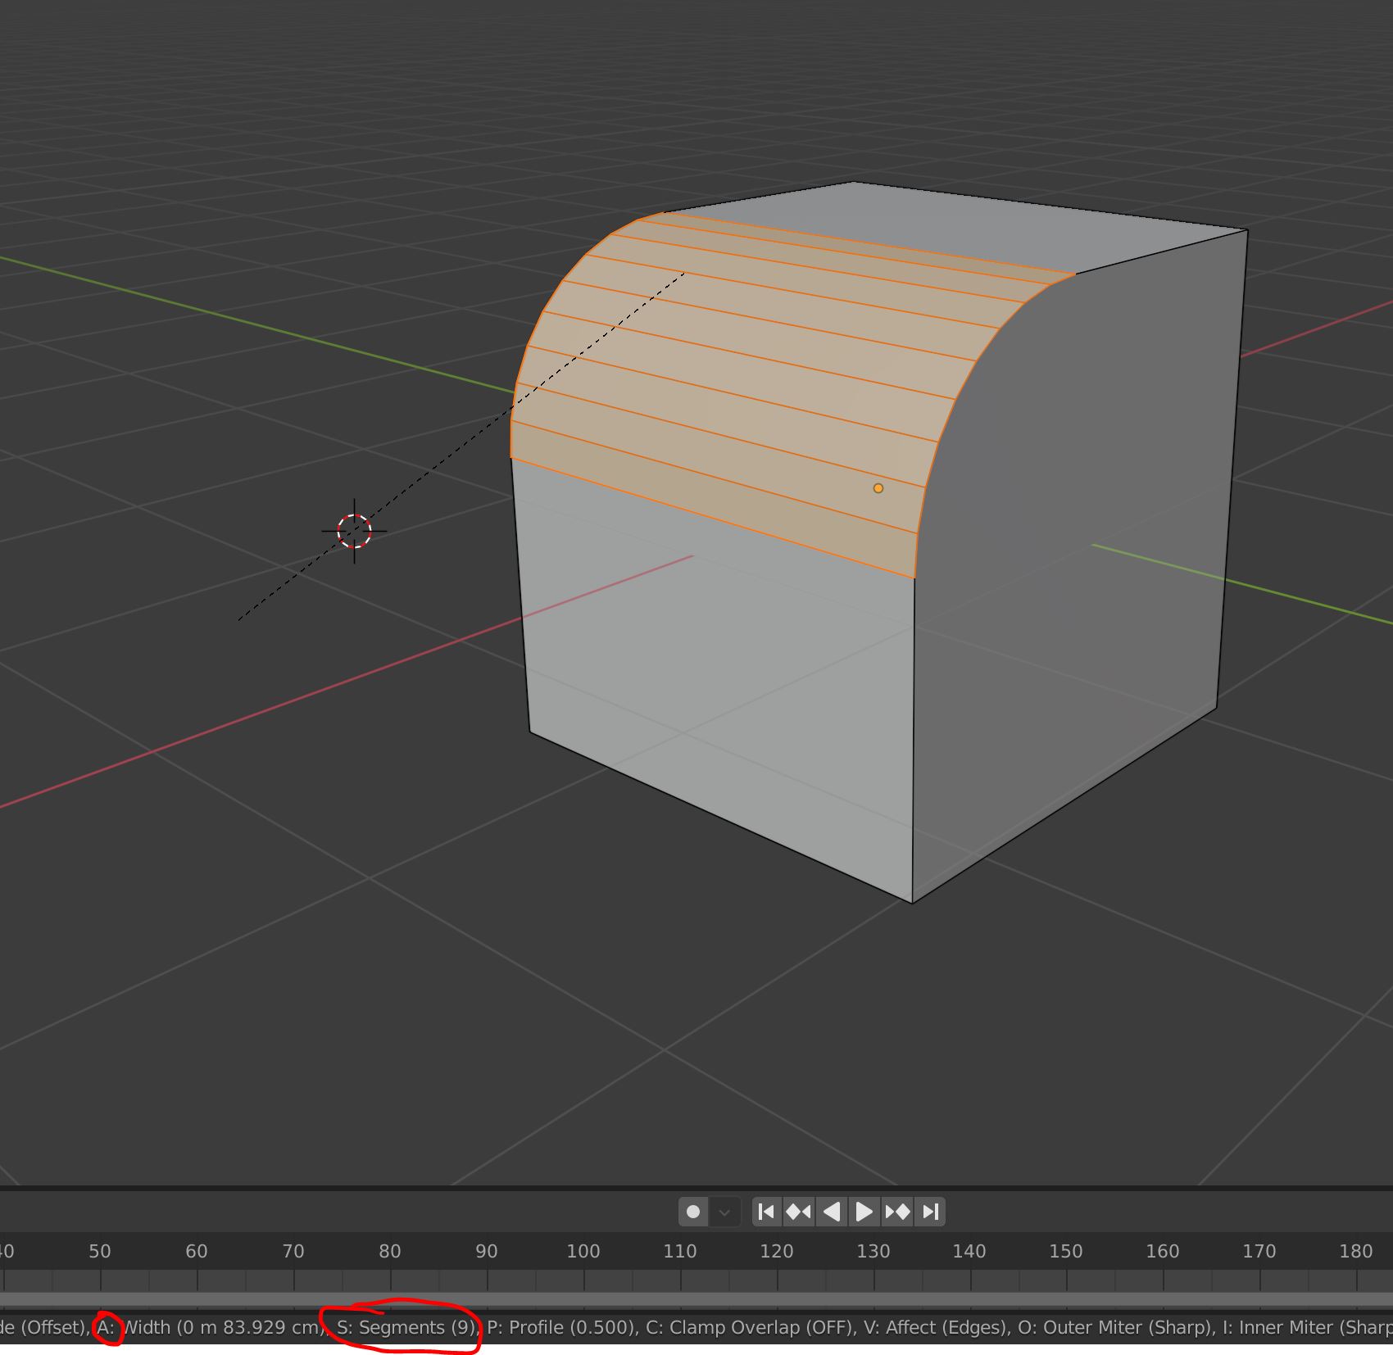Select frame 100 on the timeline

583,1251
